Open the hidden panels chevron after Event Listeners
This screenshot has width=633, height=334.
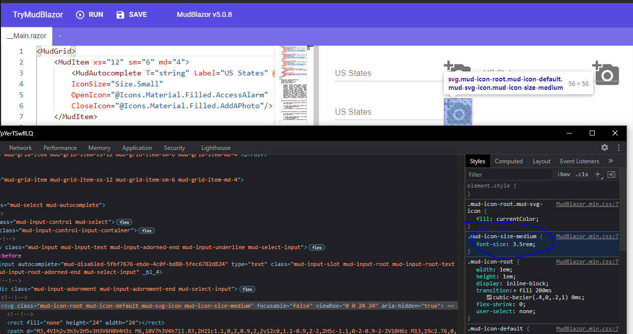point(610,161)
